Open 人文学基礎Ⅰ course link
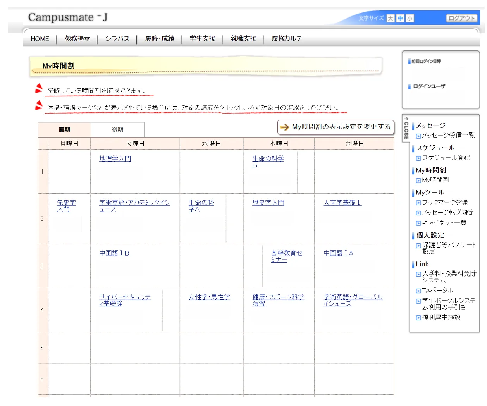Screen dimensions: 487x406 342,203
